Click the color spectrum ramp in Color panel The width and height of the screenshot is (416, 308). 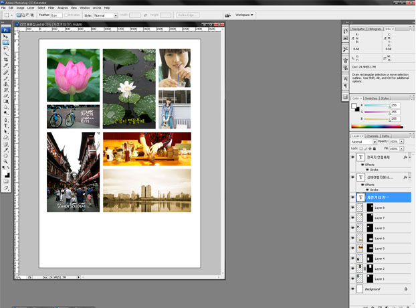point(377,126)
